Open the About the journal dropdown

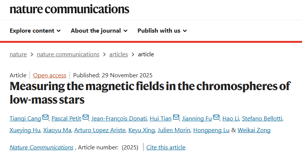pyautogui.click(x=99, y=31)
